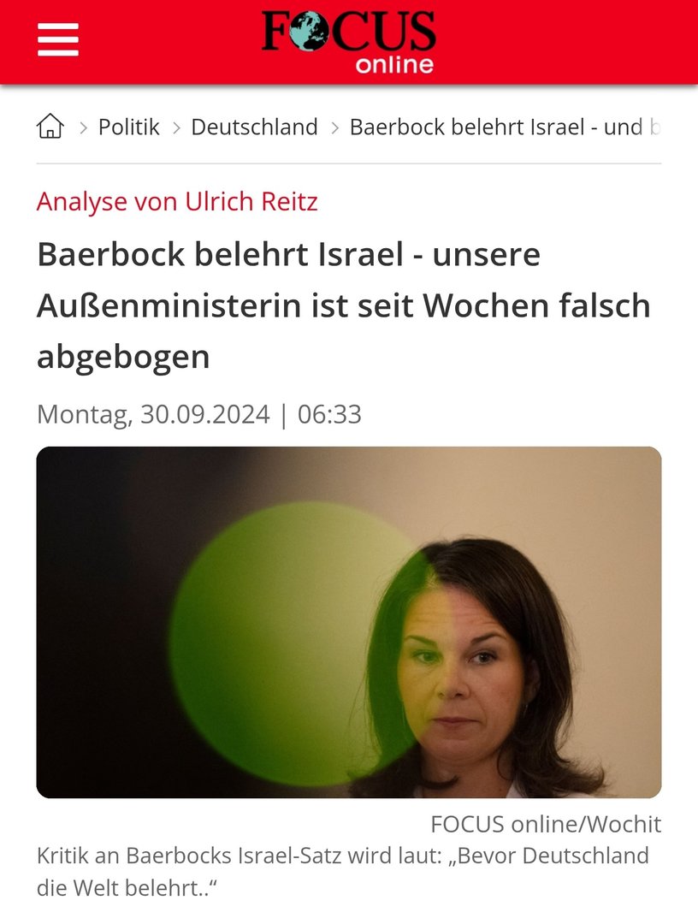Open the truncated Baerbock belehrt Israel breadcrumb
Screen dimensions: 698x924
pyautogui.click(x=505, y=127)
